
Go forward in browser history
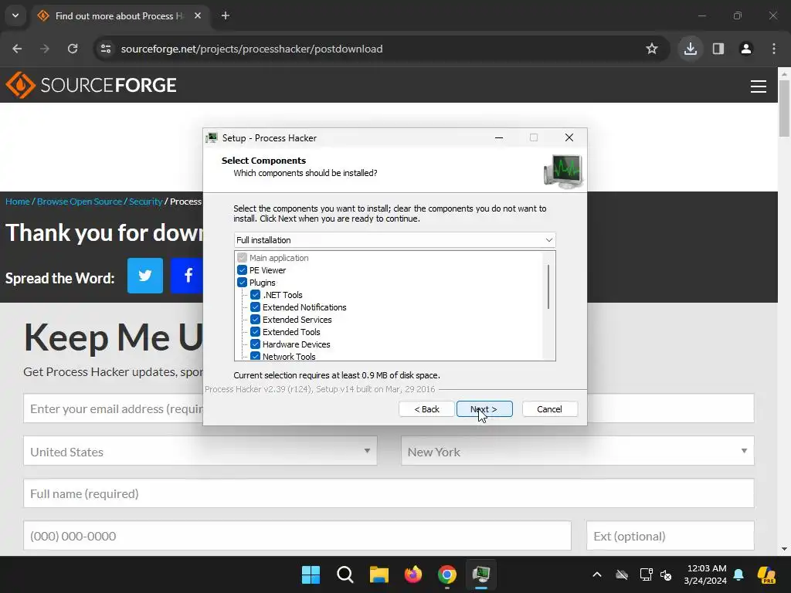pos(45,49)
